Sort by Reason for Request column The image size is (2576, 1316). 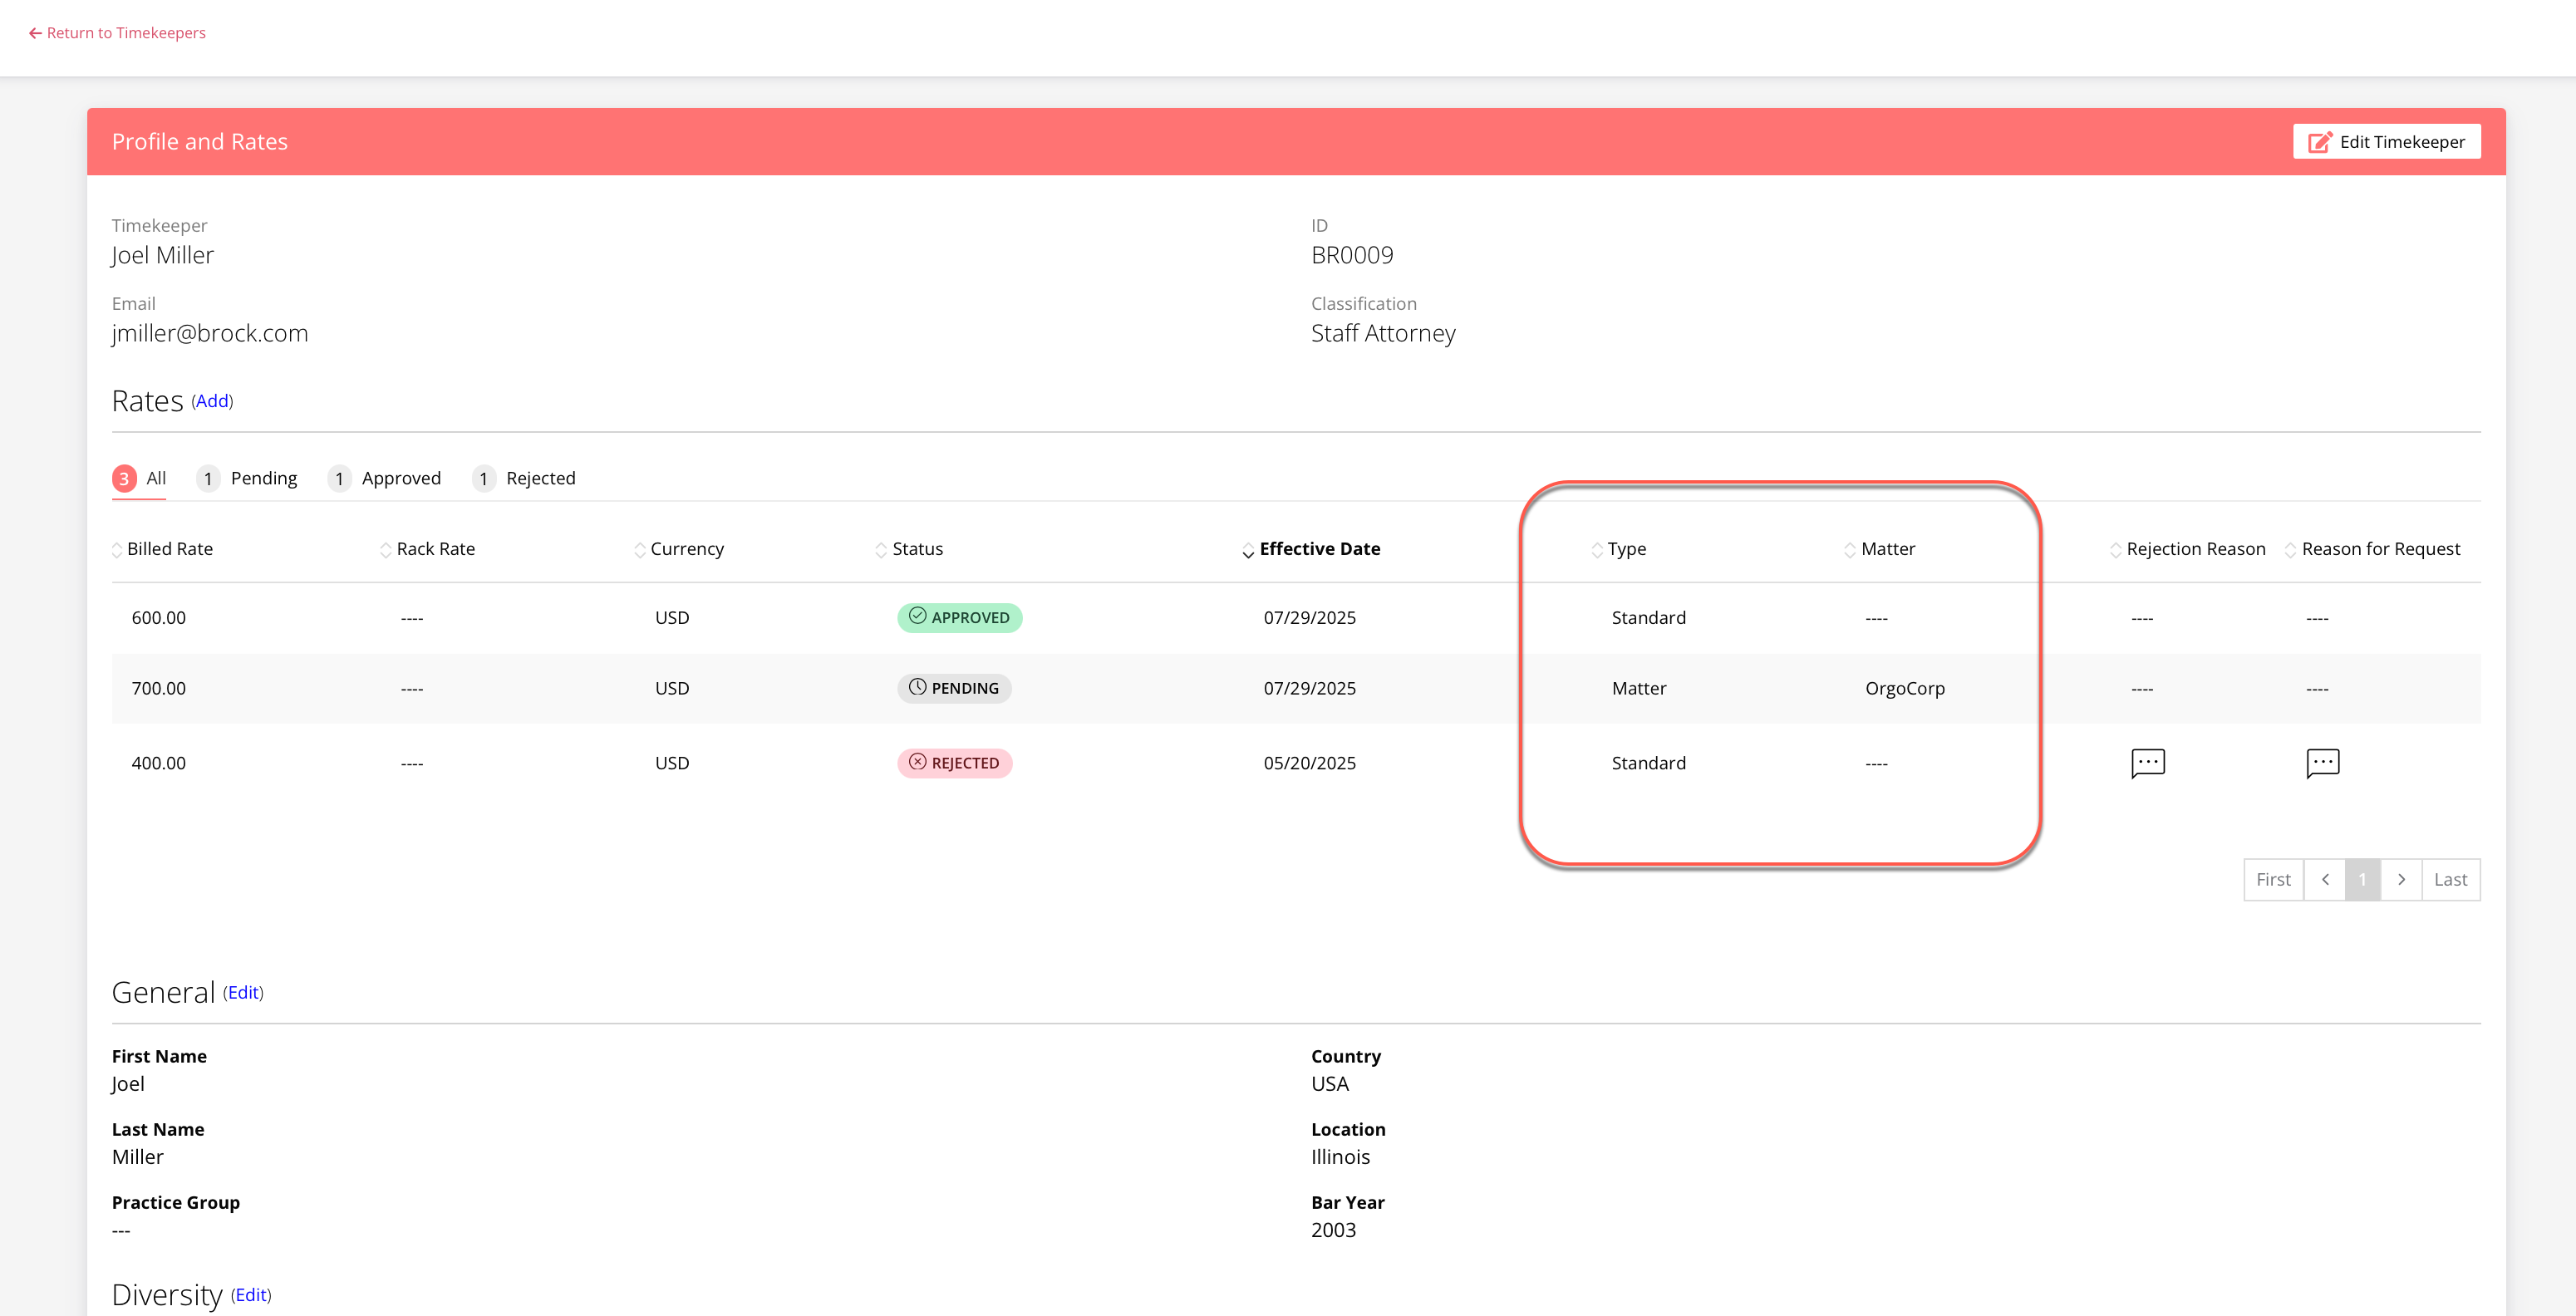pos(2373,549)
